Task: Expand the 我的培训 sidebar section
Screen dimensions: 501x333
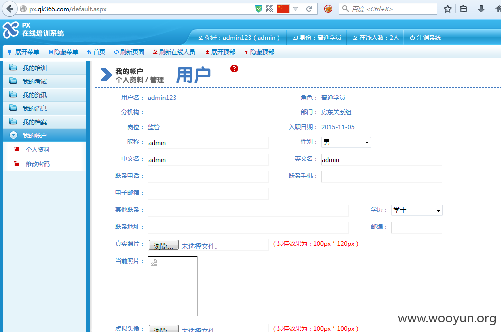Action: point(44,68)
